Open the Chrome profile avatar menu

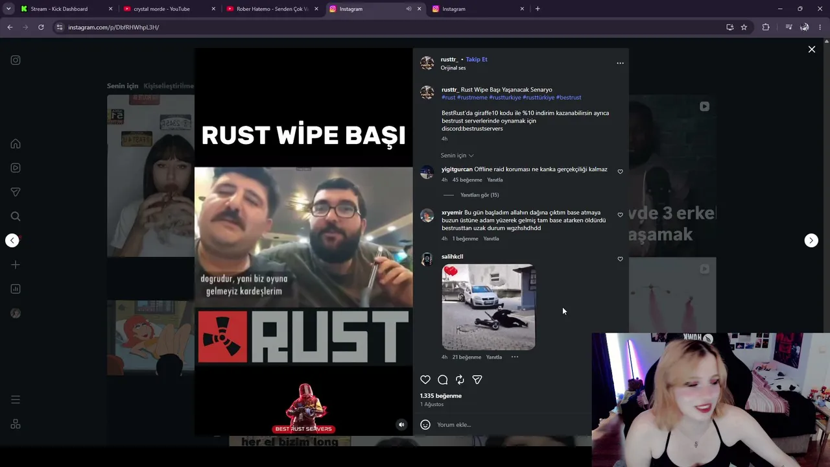click(804, 27)
